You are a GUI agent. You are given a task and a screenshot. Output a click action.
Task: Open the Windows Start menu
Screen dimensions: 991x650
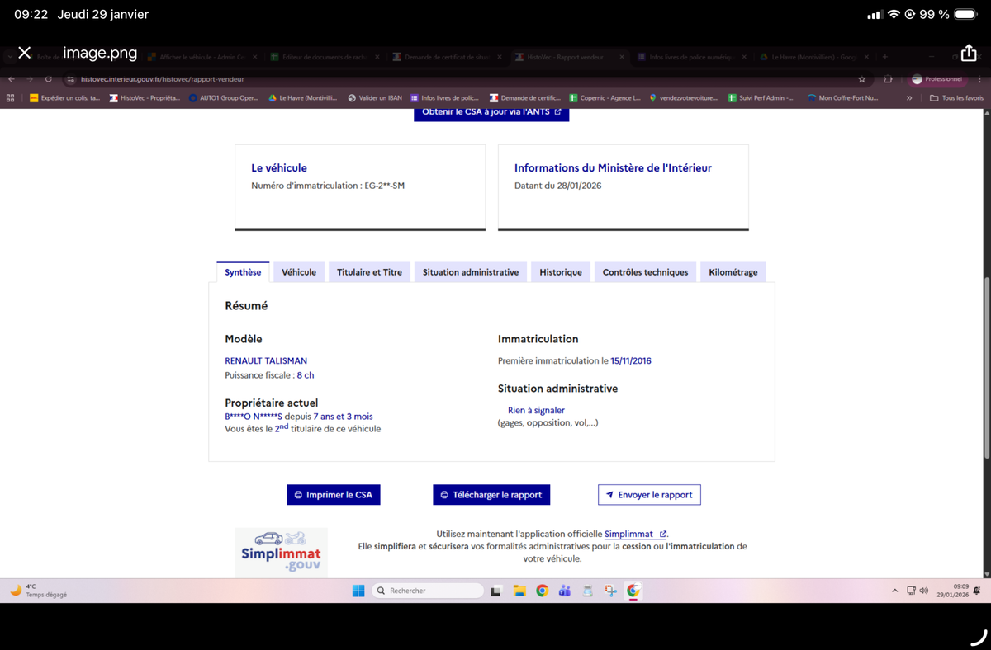point(358,591)
